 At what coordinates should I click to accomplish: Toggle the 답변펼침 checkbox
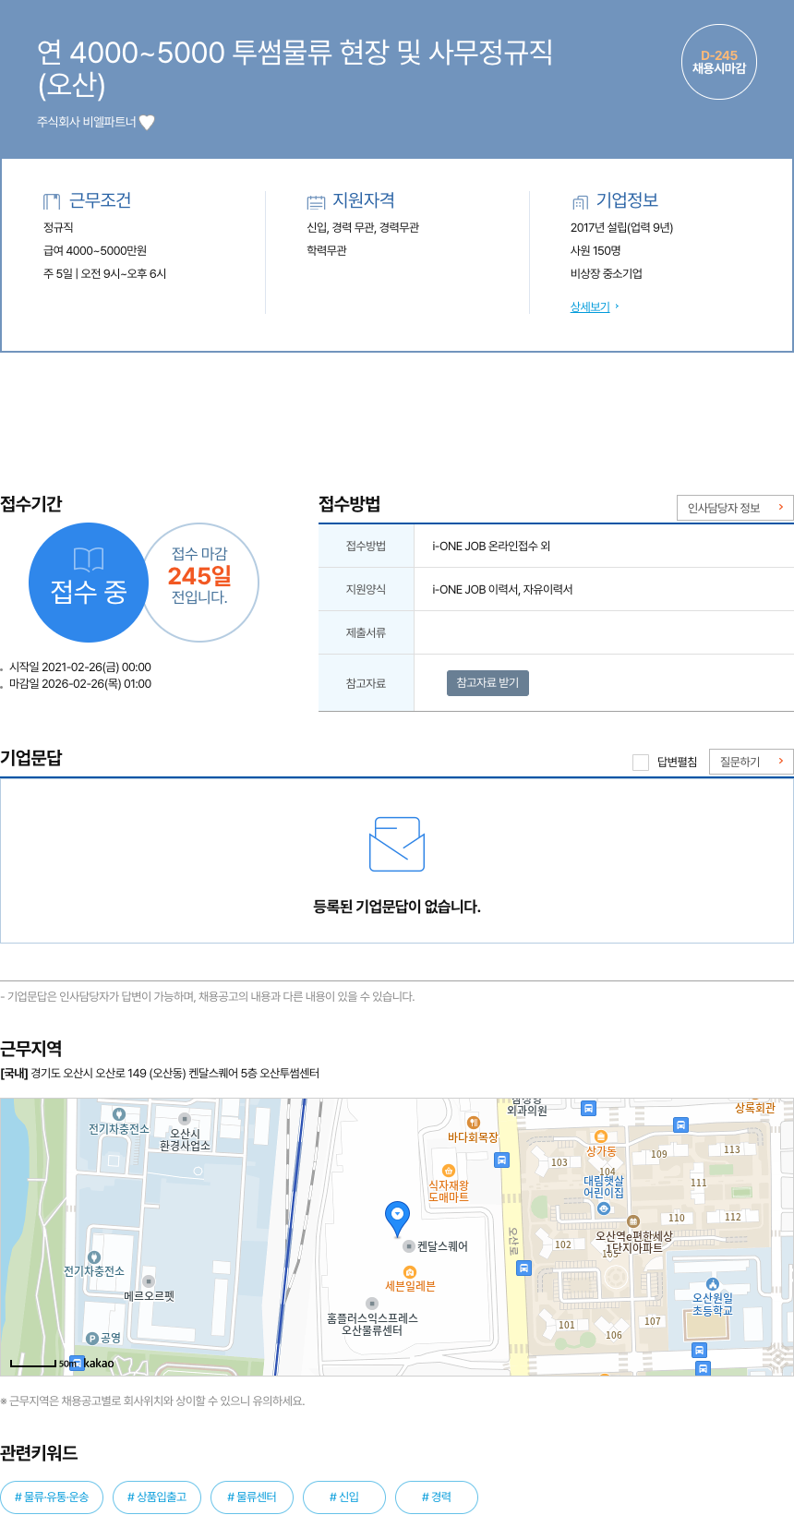point(641,762)
